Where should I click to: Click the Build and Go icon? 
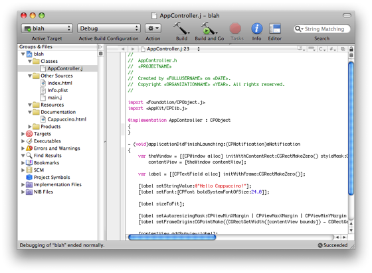pos(209,28)
